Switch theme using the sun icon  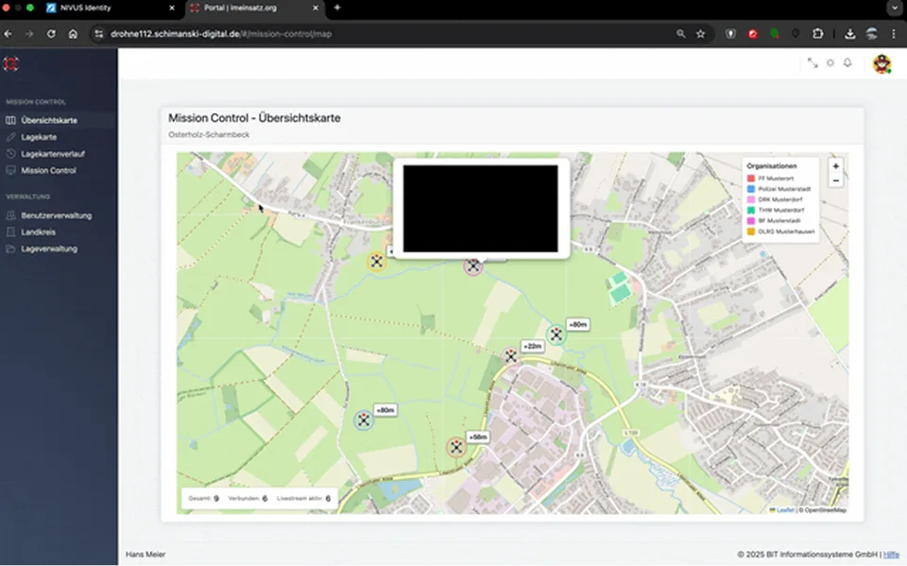(830, 63)
